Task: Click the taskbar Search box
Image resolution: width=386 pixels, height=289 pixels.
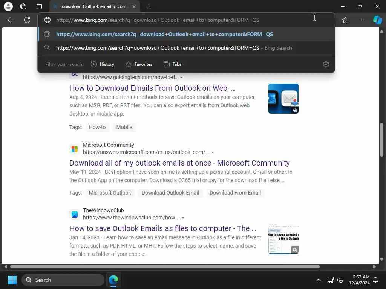Action: [63, 280]
